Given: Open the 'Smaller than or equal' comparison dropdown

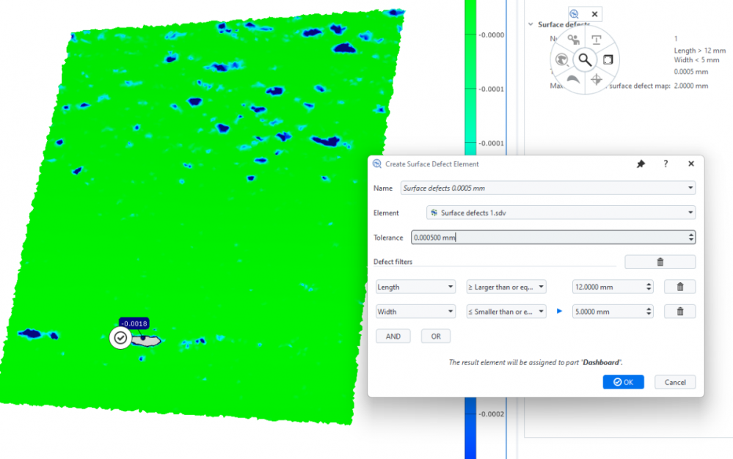Looking at the screenshot, I should pos(506,312).
